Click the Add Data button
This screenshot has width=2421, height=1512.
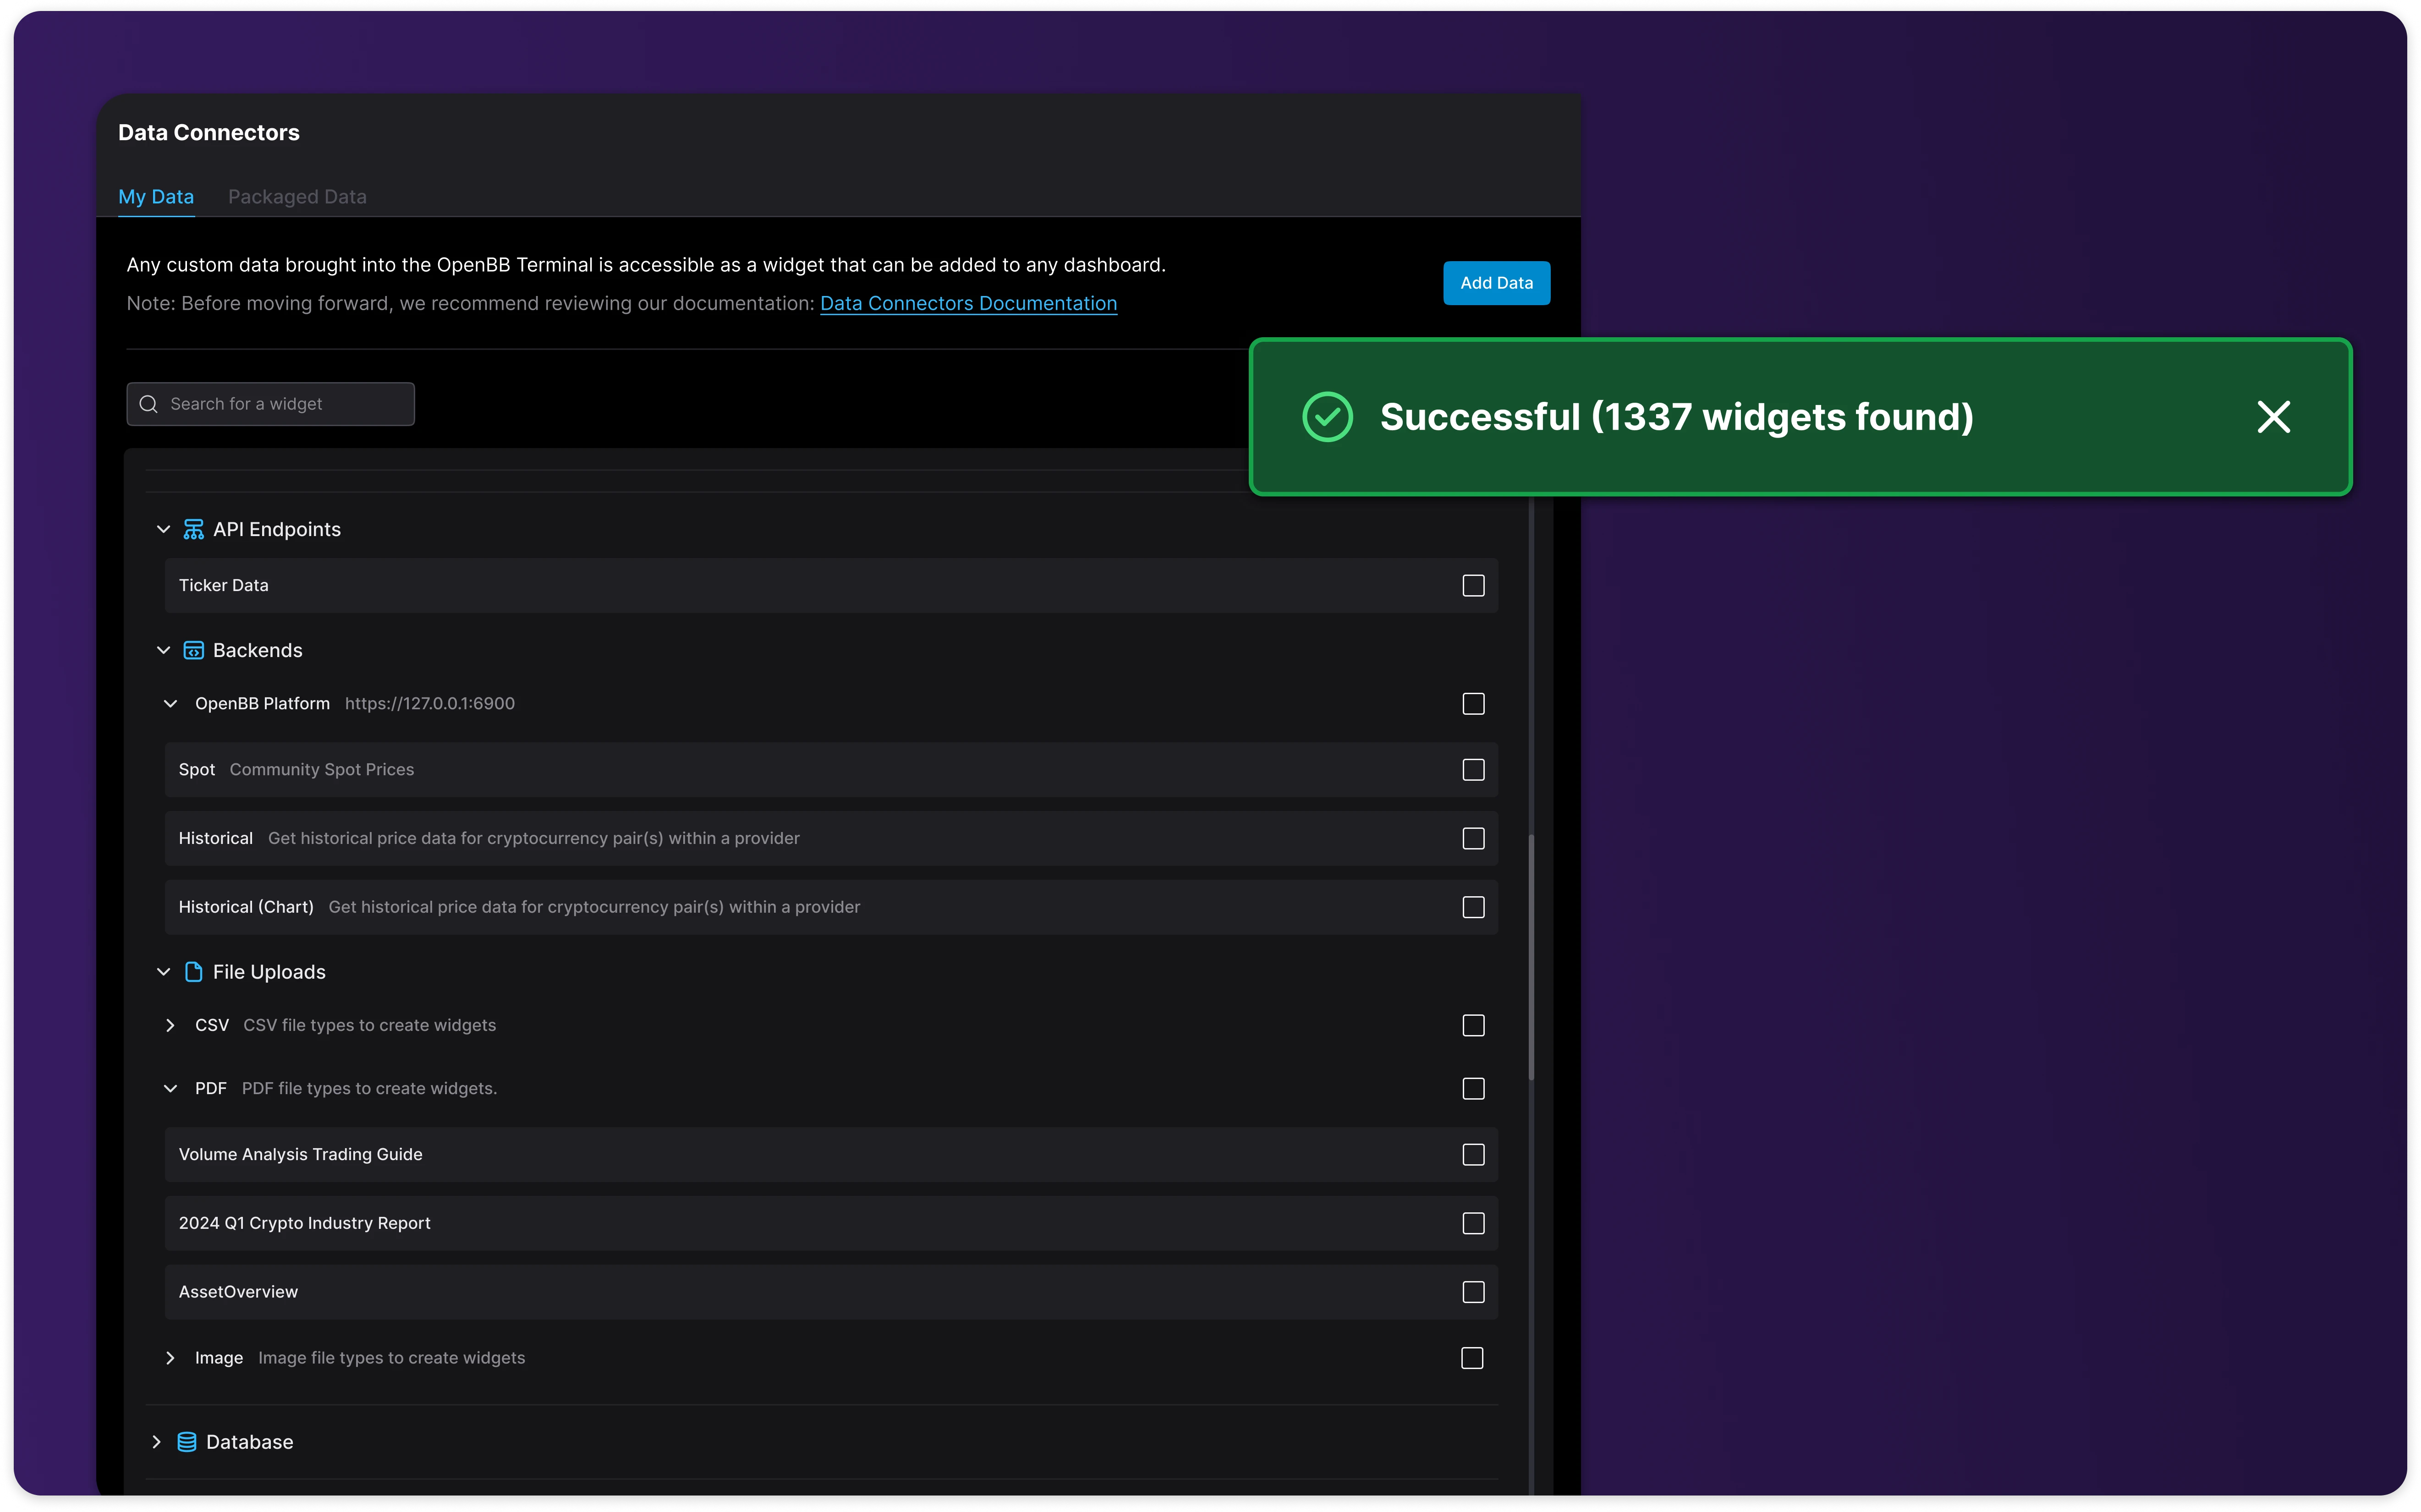(1496, 283)
